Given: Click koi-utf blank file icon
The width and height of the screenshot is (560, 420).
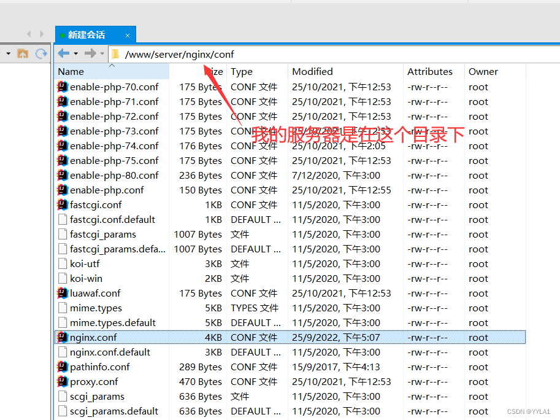Looking at the screenshot, I should pos(63,264).
